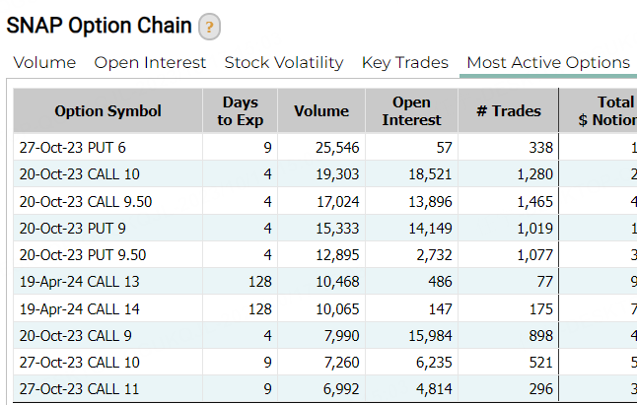The image size is (637, 405).
Task: Go to the Key Trades tab
Action: point(404,63)
